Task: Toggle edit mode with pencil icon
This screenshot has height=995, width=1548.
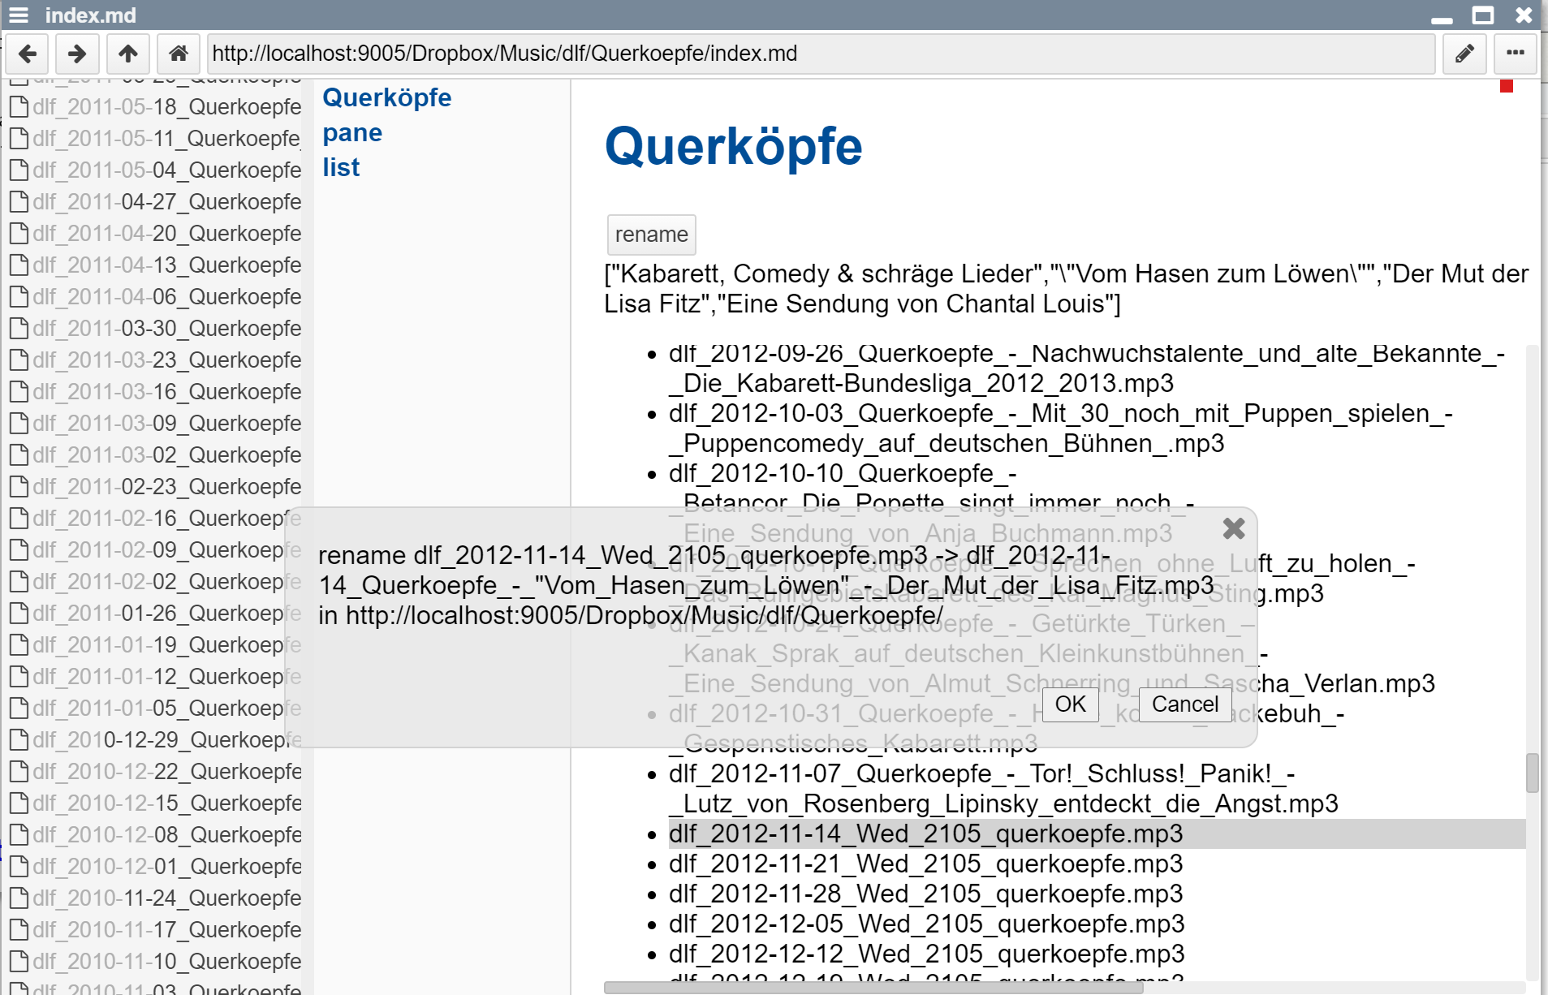Action: click(x=1464, y=54)
